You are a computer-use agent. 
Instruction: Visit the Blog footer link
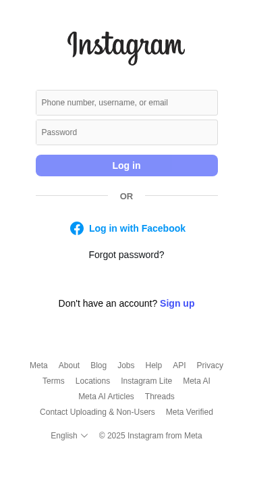click(x=99, y=365)
